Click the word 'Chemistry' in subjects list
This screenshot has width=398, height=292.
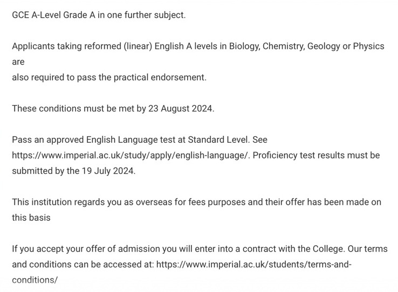tap(283, 46)
